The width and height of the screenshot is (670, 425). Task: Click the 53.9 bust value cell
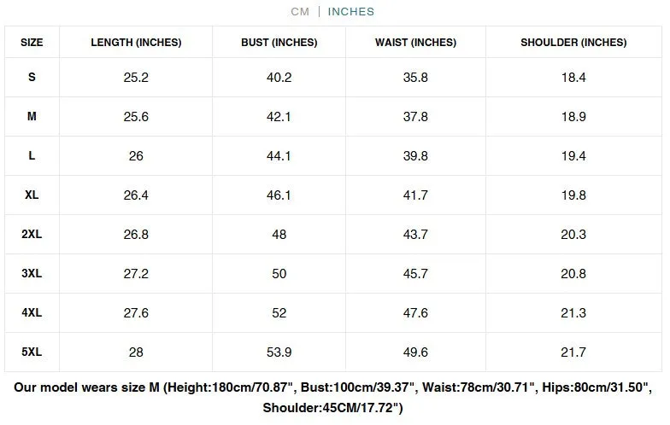(x=279, y=352)
